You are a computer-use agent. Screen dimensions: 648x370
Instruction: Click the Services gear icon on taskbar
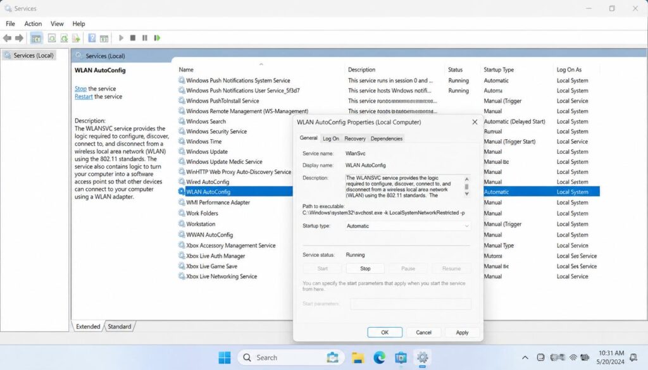point(422,357)
